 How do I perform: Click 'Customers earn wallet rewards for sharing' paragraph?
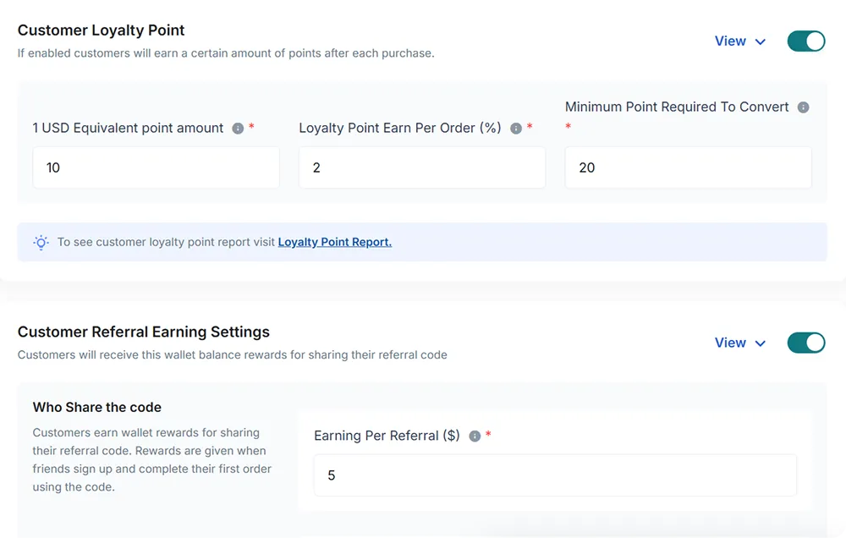[x=152, y=460]
